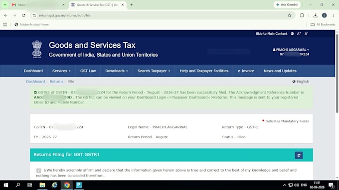Open the Chrome profile avatar
The image size is (339, 190).
coord(324,15)
